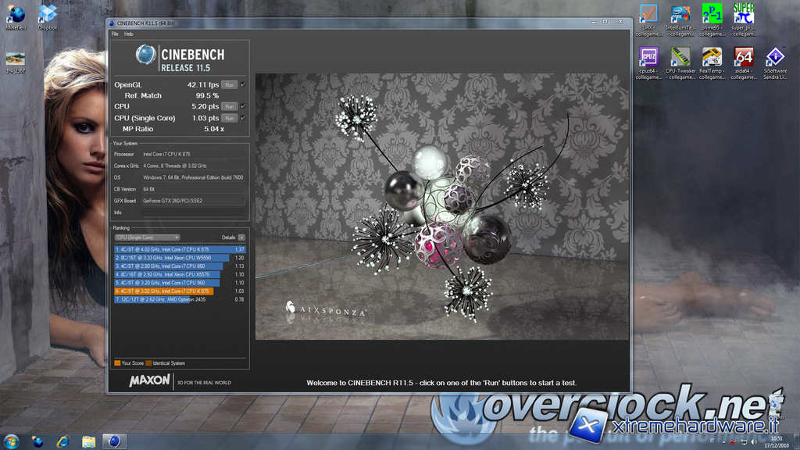Click the Internet Explorer taskbar icon
This screenshot has width=800, height=450.
(x=62, y=441)
